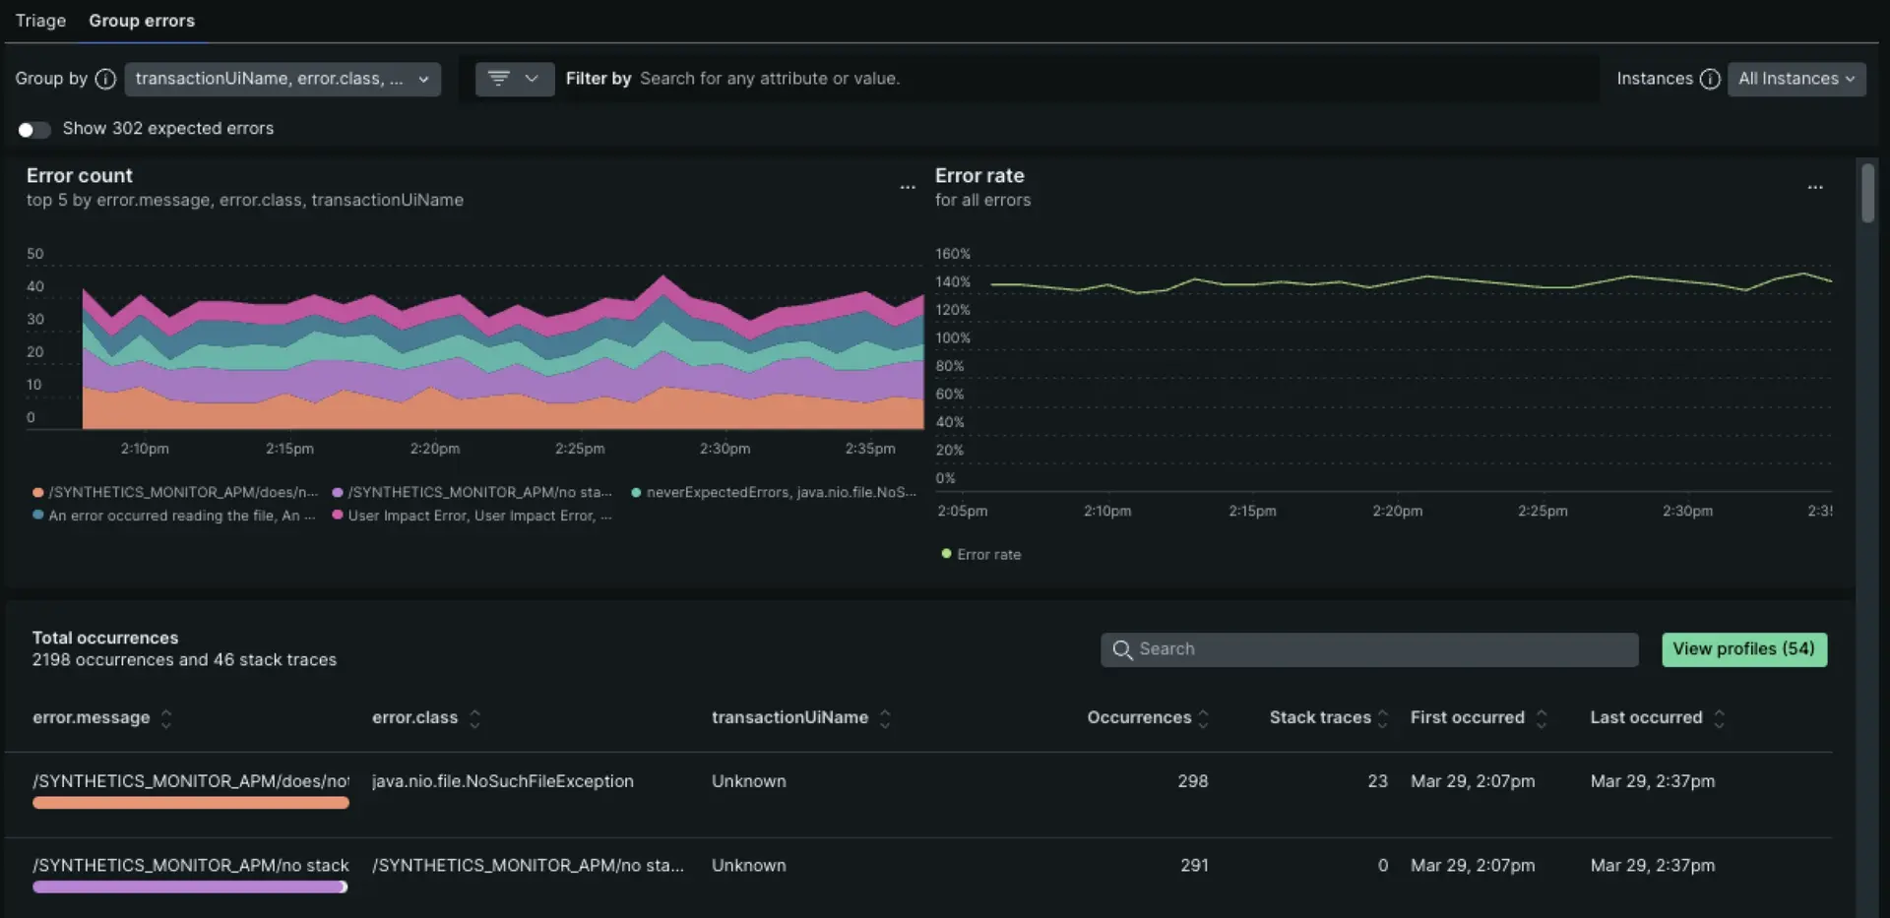Sort by error.message column
Image resolution: width=1890 pixels, height=918 pixels.
point(166,718)
